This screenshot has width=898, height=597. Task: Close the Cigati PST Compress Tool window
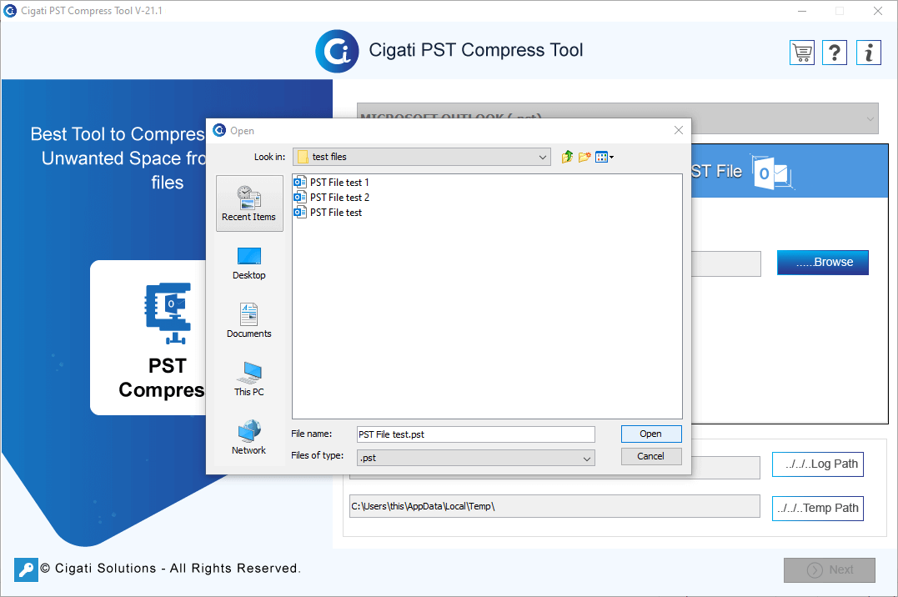877,11
